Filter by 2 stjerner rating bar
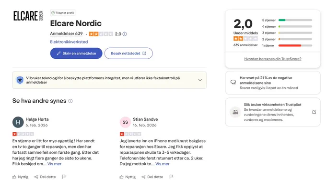 287,39
